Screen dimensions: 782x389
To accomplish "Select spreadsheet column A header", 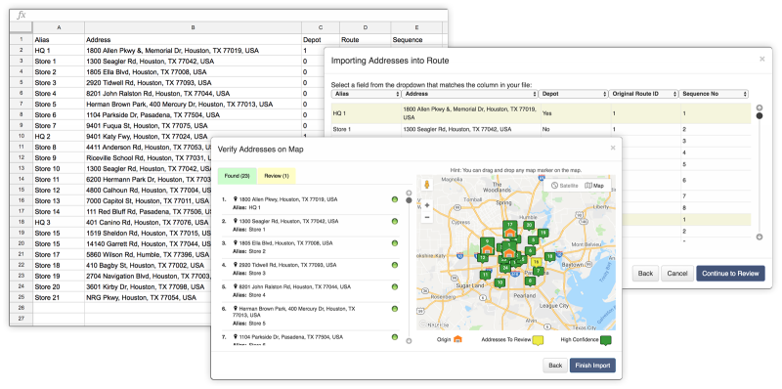I will click(x=59, y=27).
